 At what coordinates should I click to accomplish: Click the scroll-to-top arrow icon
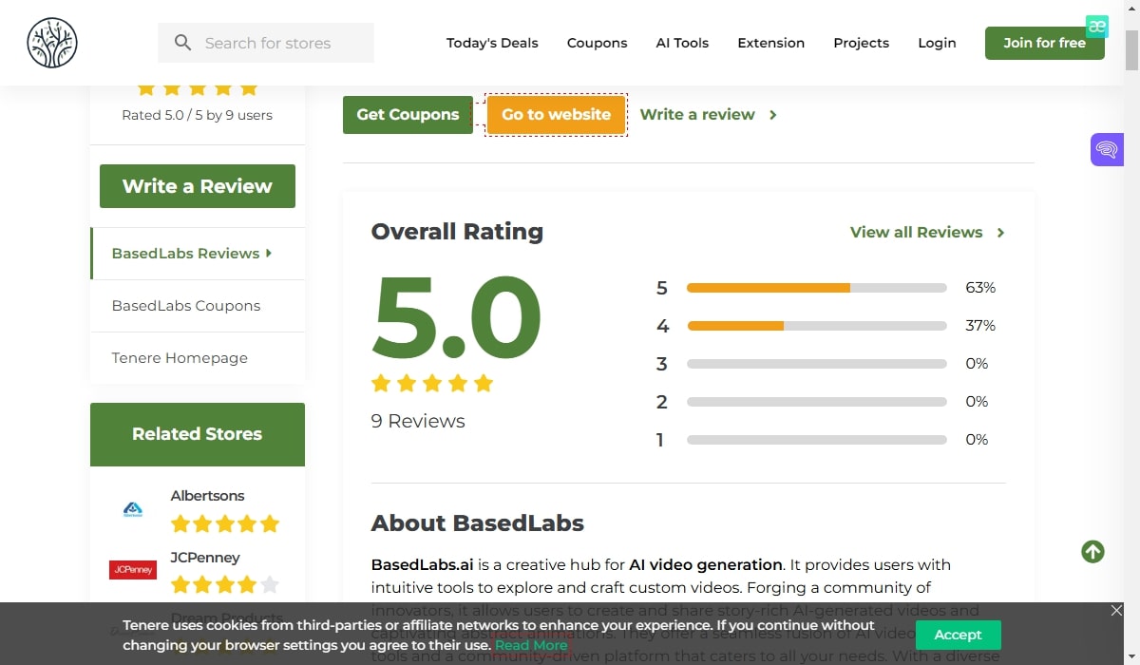[x=1092, y=551]
